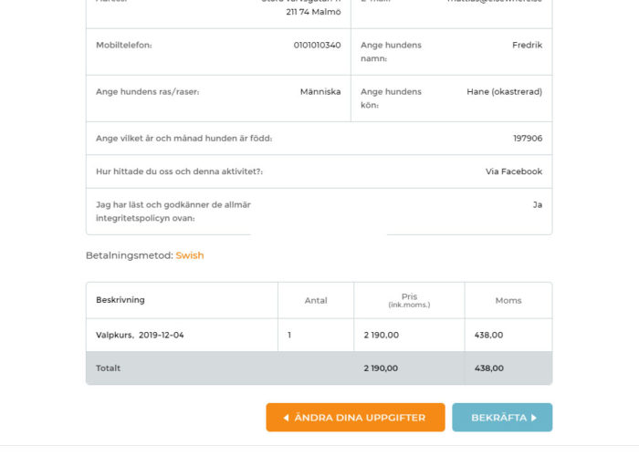Click the Moms column header
Viewport: 639px width, 456px height.
(x=508, y=300)
